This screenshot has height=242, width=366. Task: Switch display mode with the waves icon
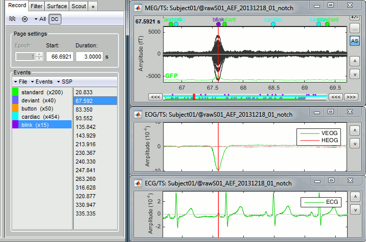tap(14, 19)
